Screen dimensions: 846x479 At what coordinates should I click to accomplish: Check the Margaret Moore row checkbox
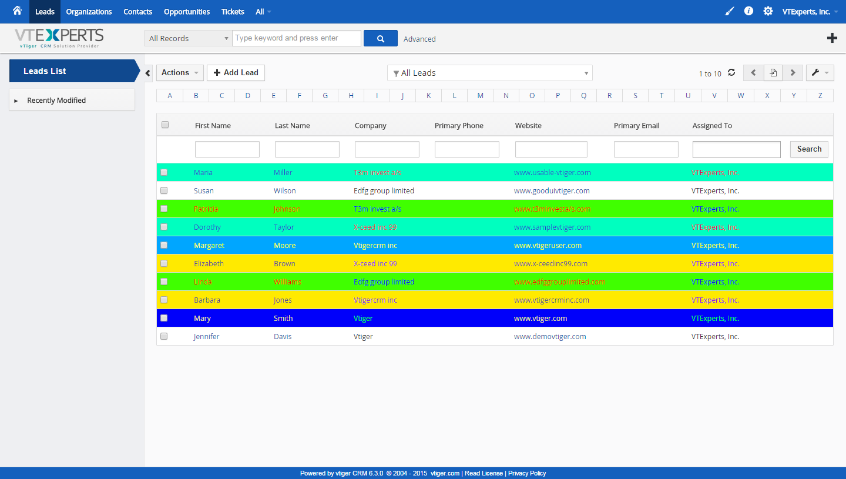coord(164,245)
